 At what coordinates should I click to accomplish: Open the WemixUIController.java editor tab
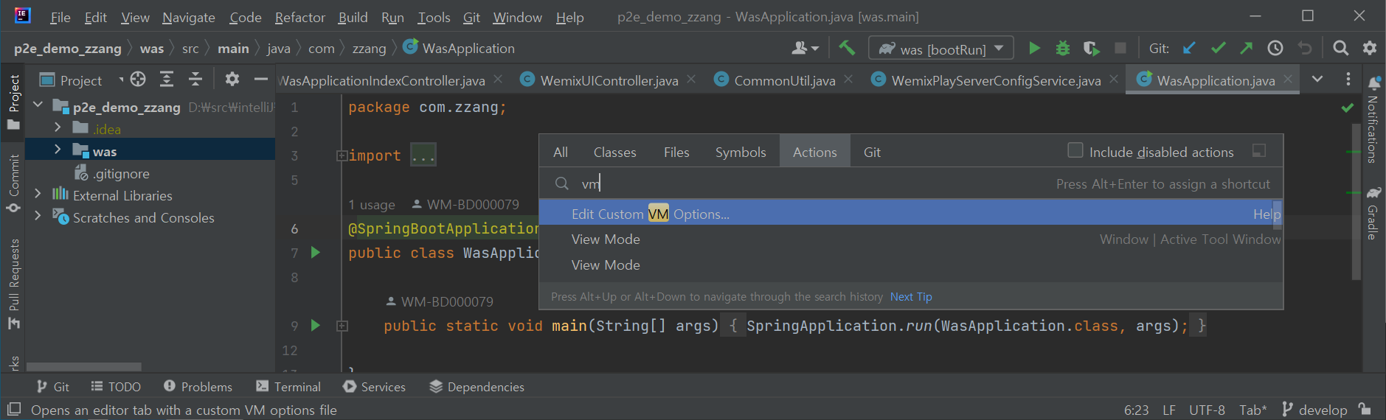click(x=609, y=80)
